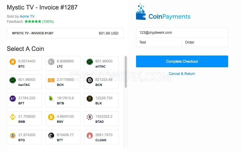
Task: Click the coin list vertical scrollbar
Action: click(126, 72)
